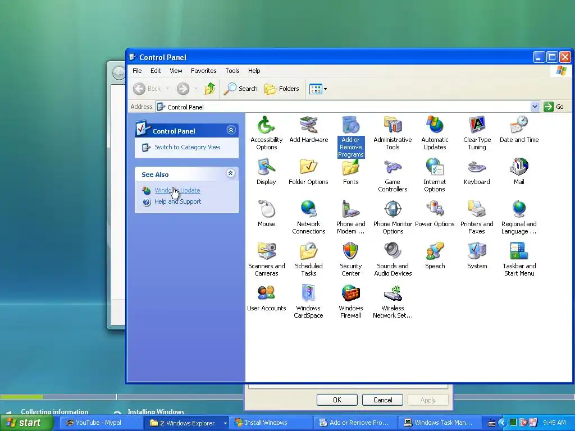Image resolution: width=575 pixels, height=431 pixels.
Task: Open Phone and Modem options
Action: pyautogui.click(x=350, y=217)
